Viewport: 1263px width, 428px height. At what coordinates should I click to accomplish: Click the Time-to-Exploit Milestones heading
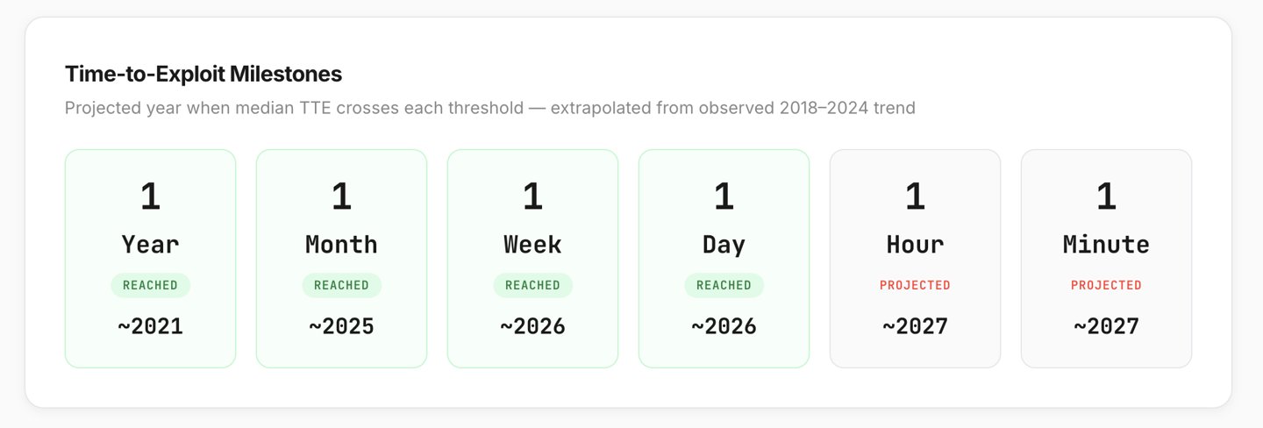(203, 74)
